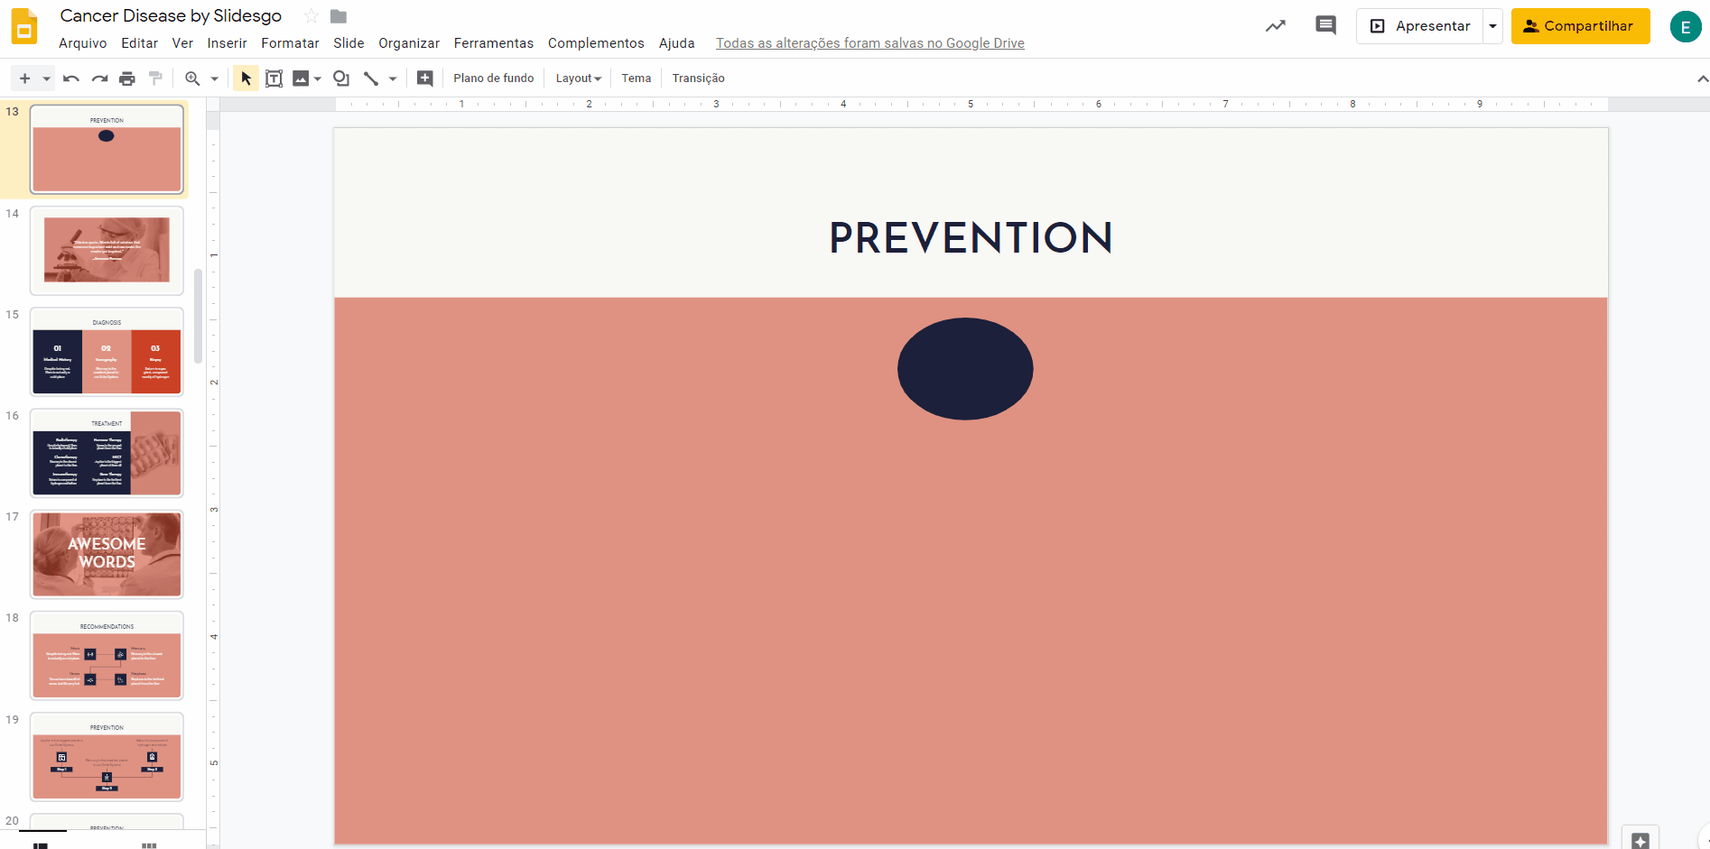
Task: Click the Print icon
Action: click(127, 78)
